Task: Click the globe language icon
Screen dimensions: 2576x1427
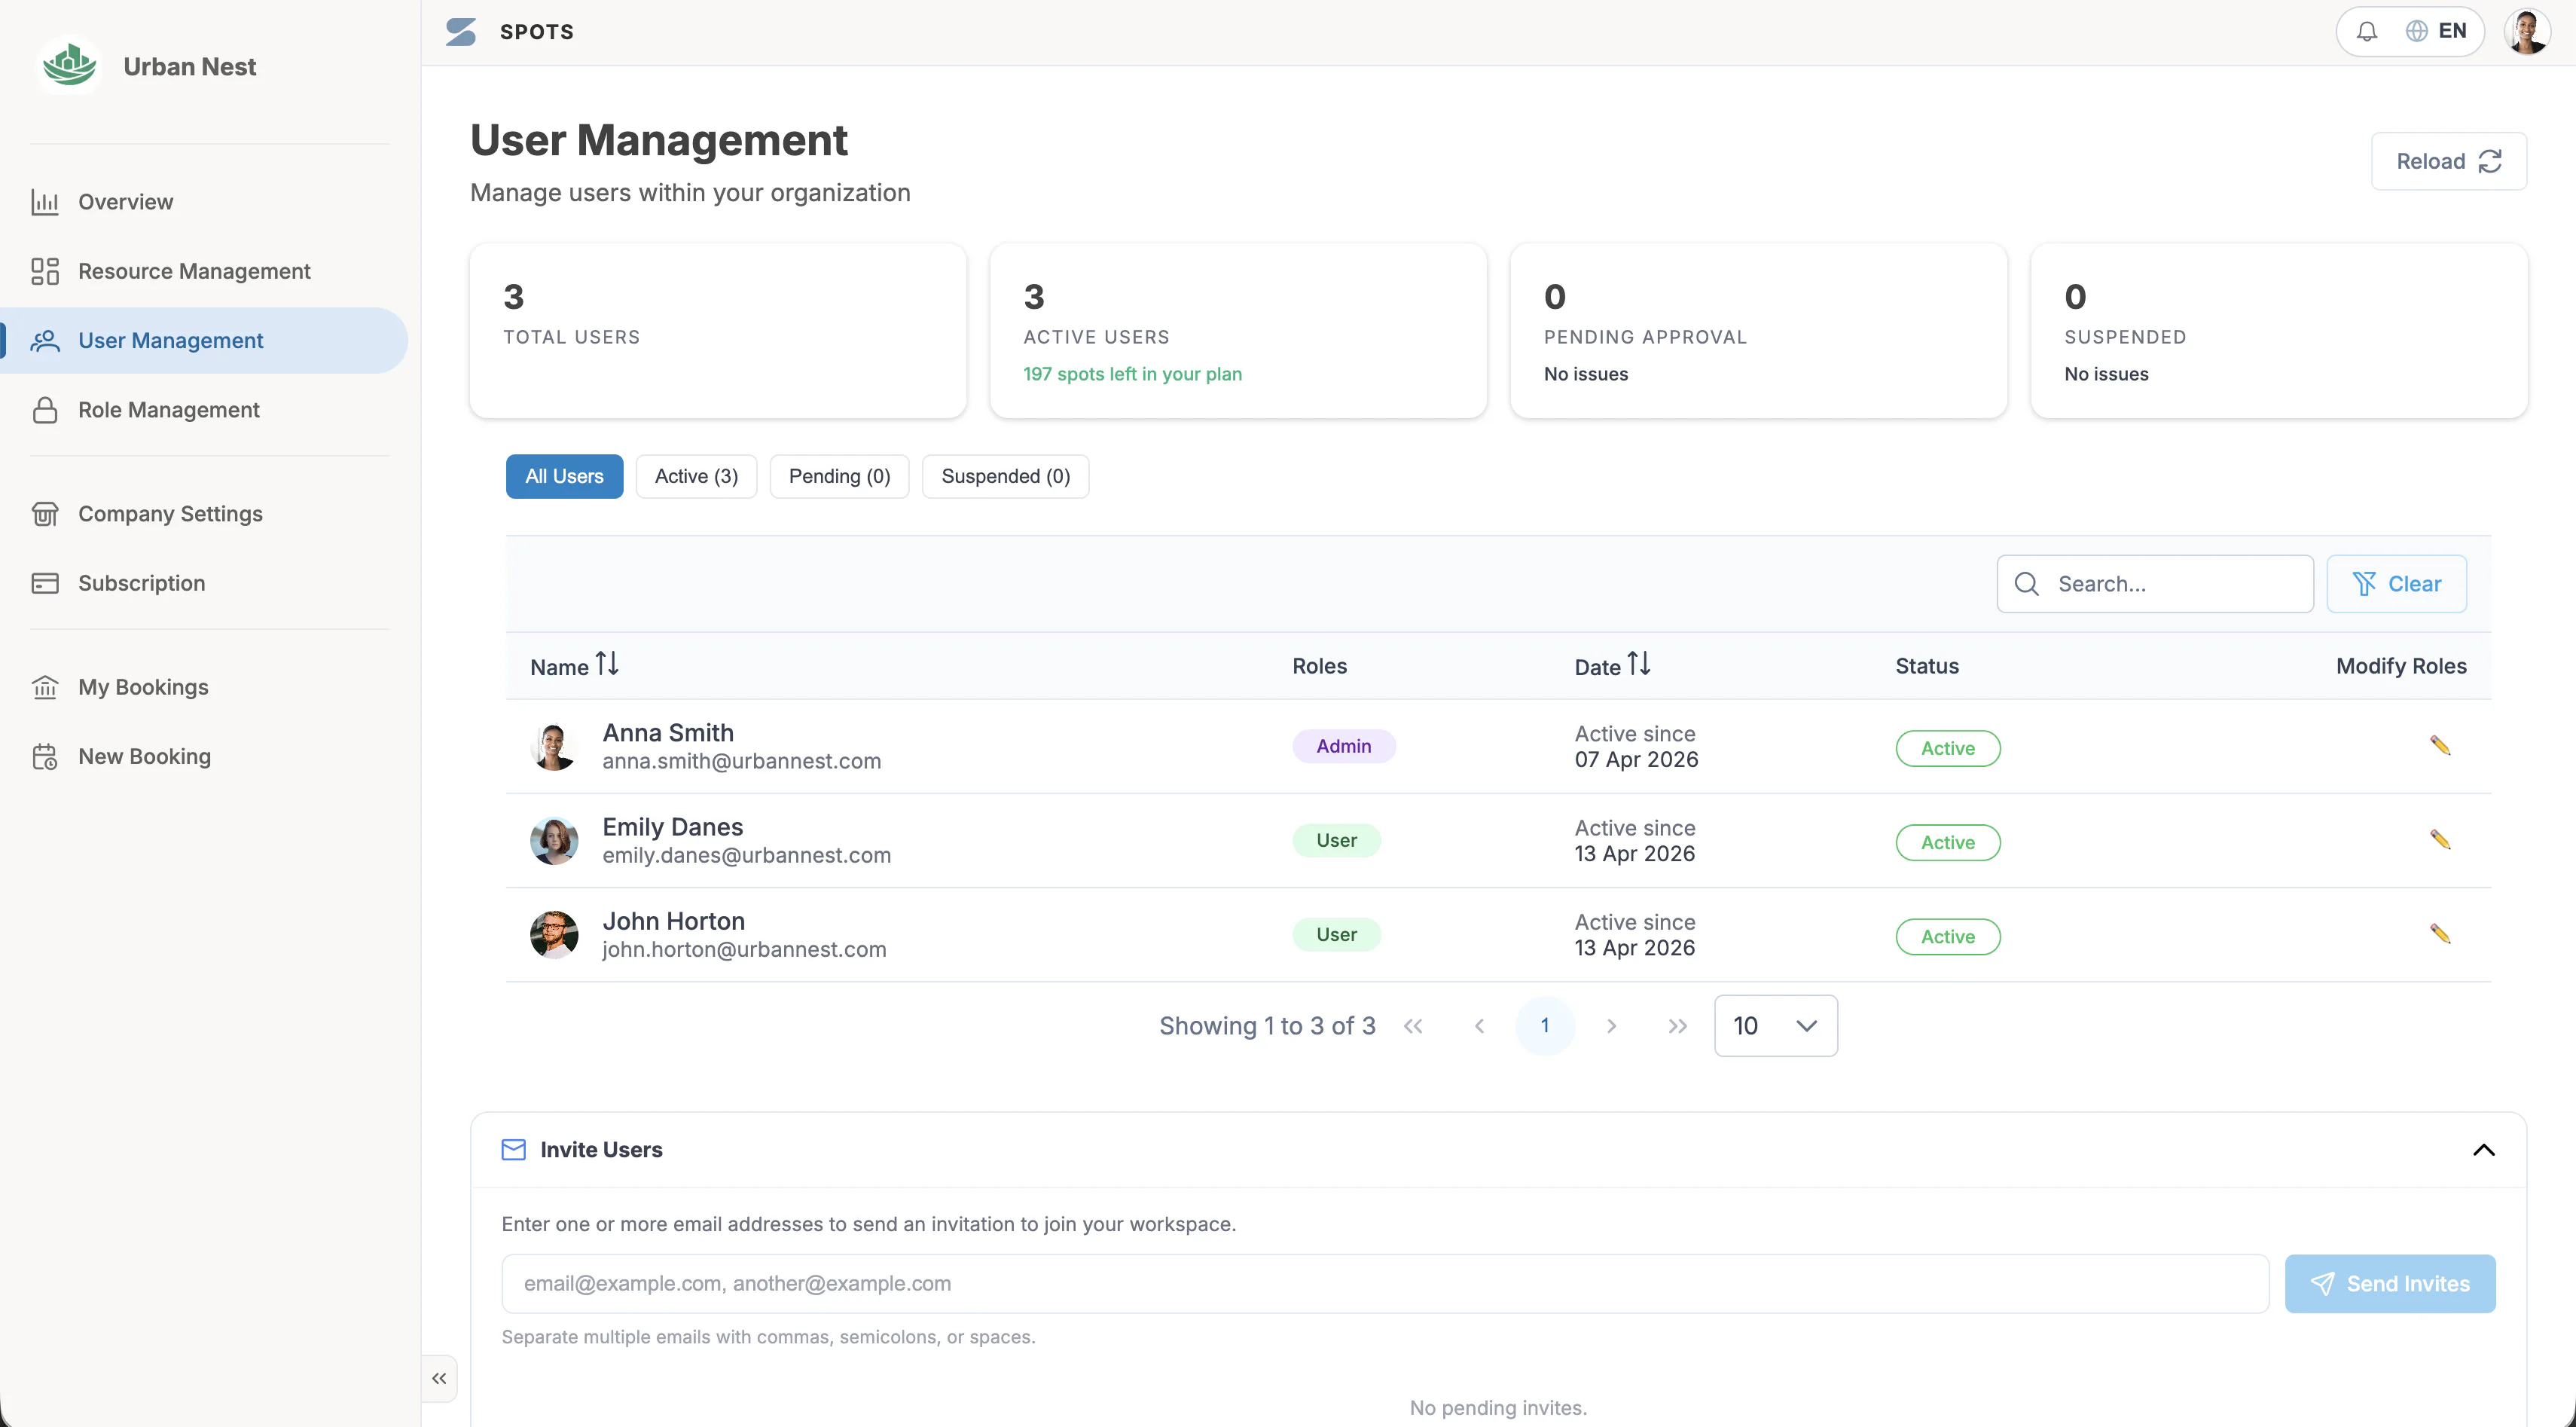Action: 2416,32
